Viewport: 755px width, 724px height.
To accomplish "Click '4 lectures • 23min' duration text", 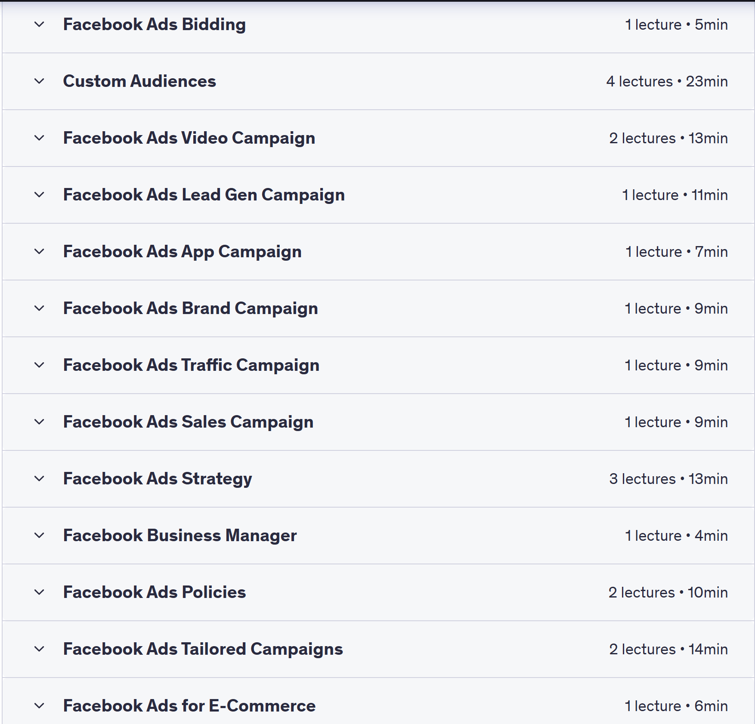I will pyautogui.click(x=667, y=81).
